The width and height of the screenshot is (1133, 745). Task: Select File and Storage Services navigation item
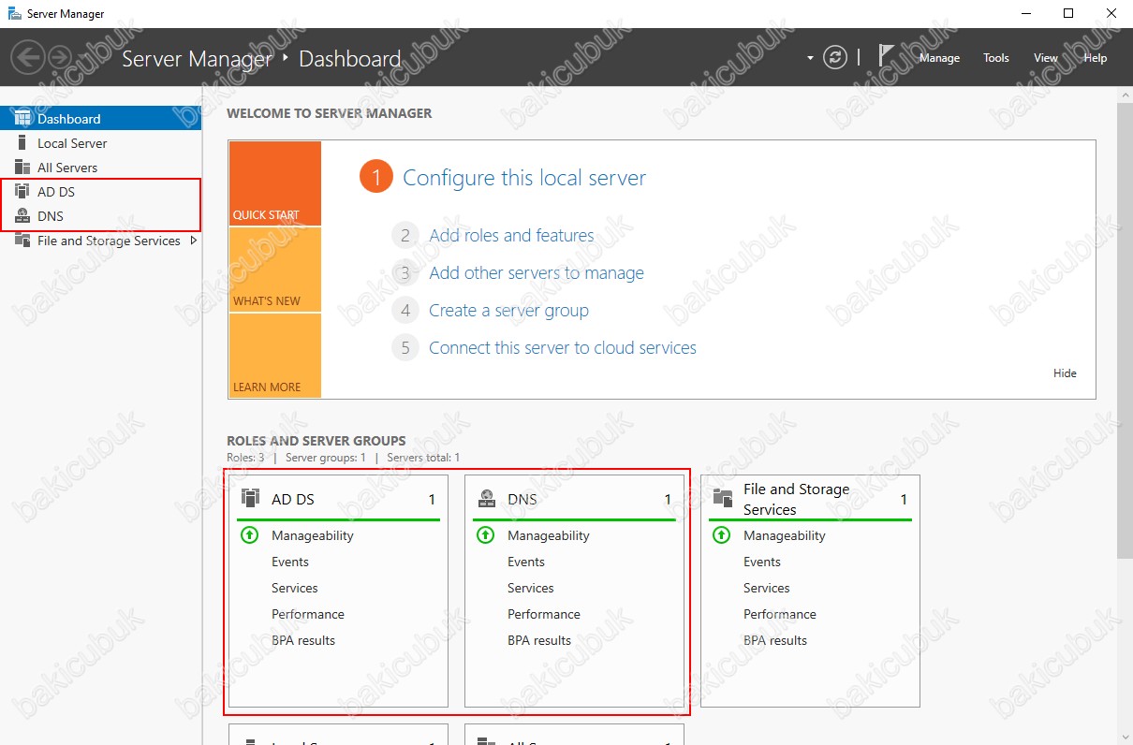(x=101, y=241)
